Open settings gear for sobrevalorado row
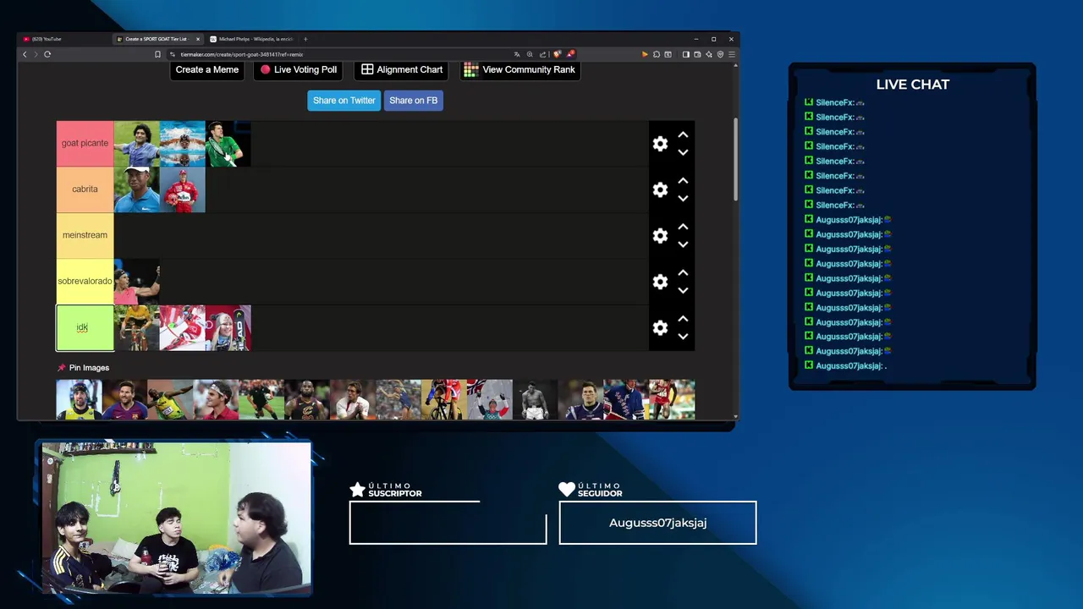The image size is (1083, 609). (660, 282)
